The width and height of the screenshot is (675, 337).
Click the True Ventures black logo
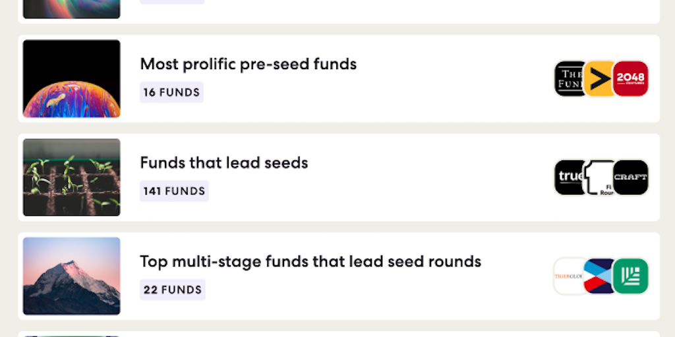[568, 178]
